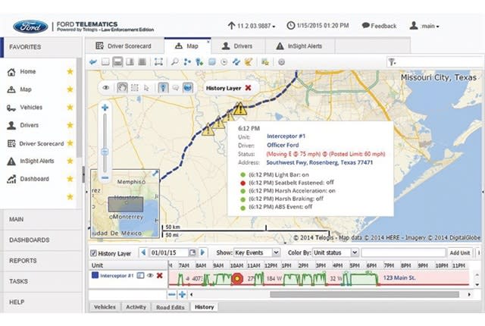Click the Feedback link in header

(379, 26)
